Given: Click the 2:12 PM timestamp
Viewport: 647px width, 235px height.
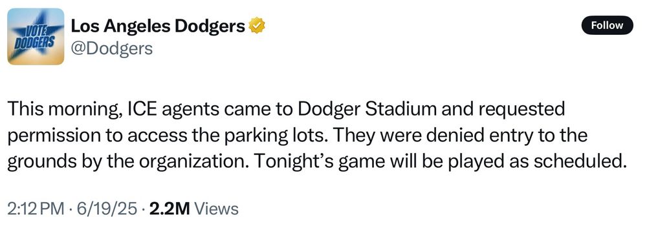Looking at the screenshot, I should [36, 209].
